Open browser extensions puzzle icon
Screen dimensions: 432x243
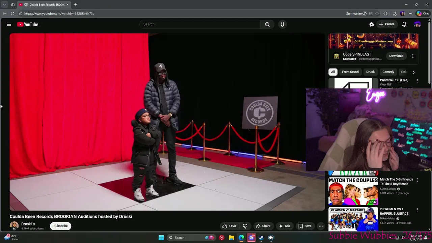point(385,13)
